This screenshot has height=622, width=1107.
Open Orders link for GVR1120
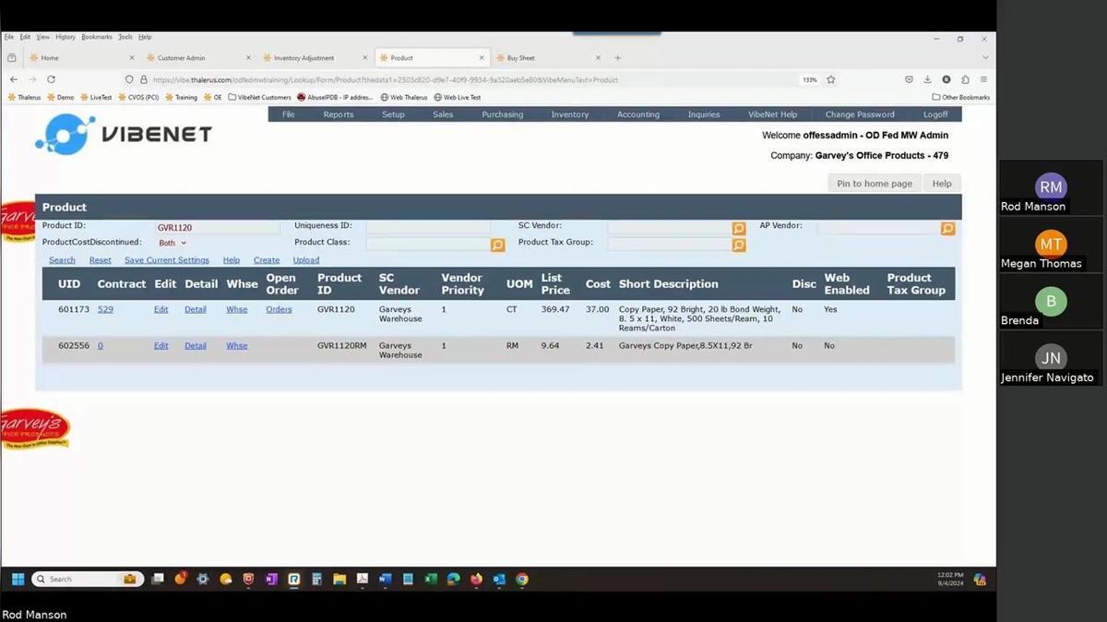(279, 309)
